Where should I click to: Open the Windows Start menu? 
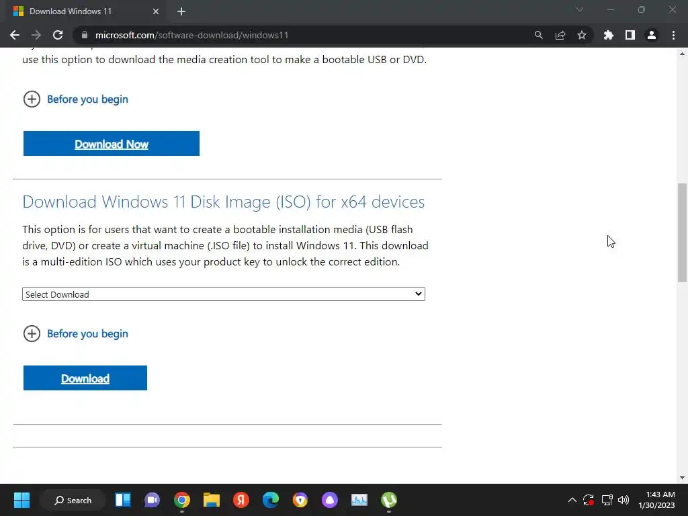(21, 500)
